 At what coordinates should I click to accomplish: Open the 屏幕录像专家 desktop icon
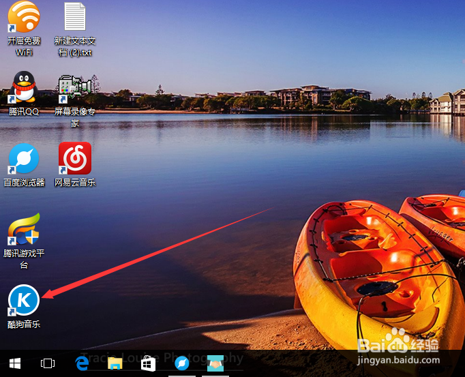click(75, 88)
